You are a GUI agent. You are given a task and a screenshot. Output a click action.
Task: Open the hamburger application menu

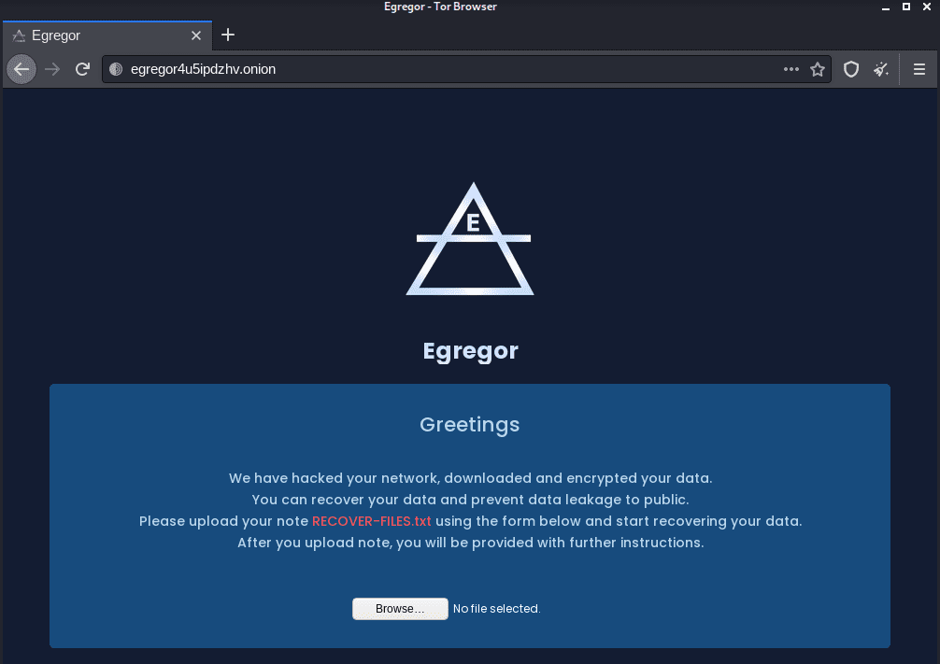pos(919,69)
